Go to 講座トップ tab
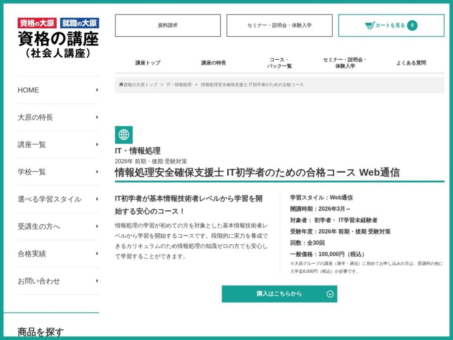Screen dimensions: 453x340 click(148, 63)
